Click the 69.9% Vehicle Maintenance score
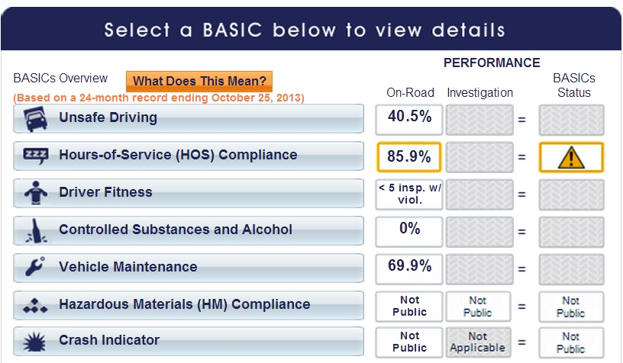Viewport: 623px width, 363px height. point(408,268)
